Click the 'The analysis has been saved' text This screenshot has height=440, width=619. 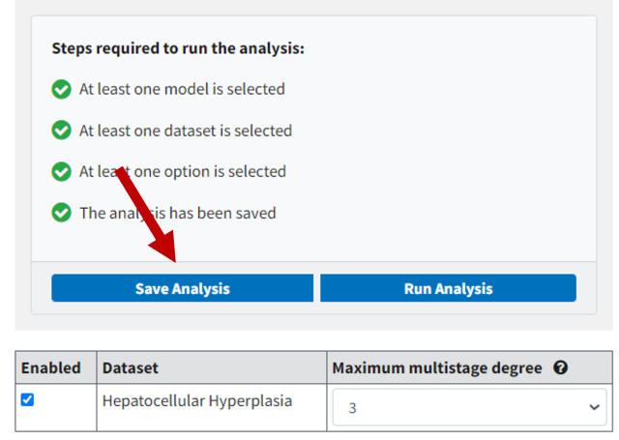(x=178, y=213)
